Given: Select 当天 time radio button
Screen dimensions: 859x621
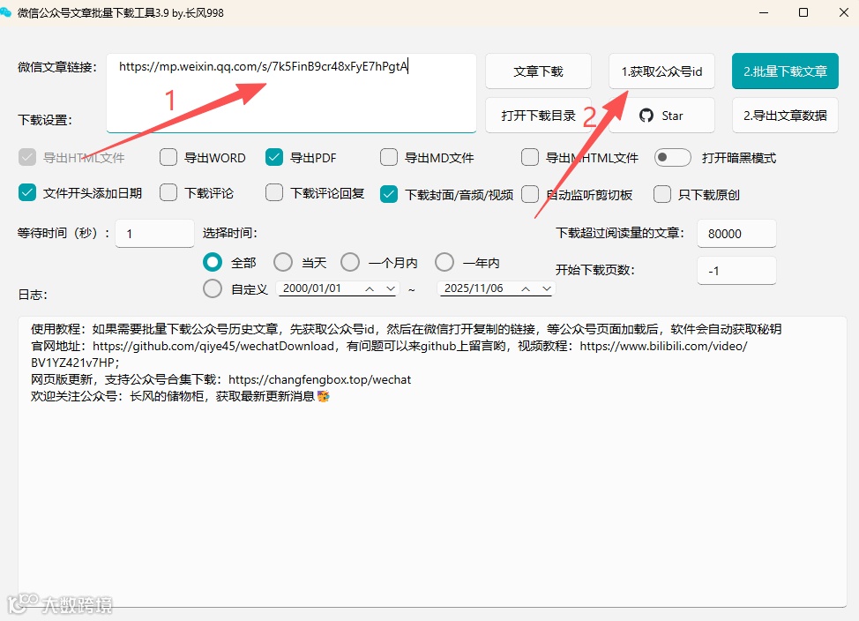Looking at the screenshot, I should click(x=283, y=263).
